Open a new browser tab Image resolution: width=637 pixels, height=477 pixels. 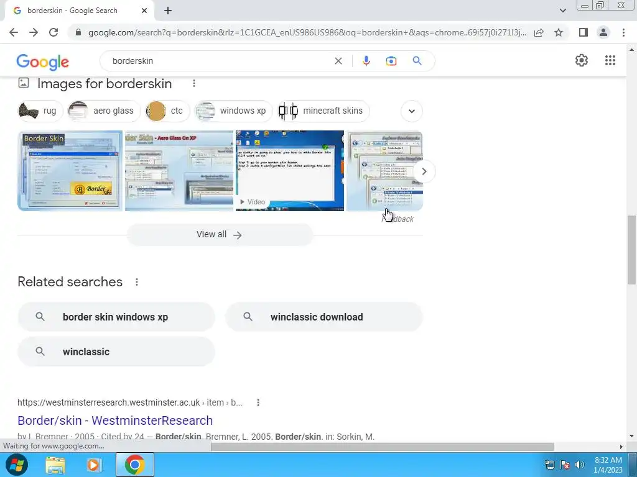(x=168, y=11)
